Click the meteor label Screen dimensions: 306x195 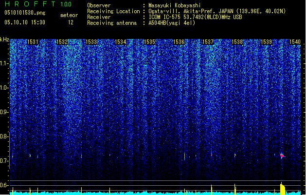(69, 15)
